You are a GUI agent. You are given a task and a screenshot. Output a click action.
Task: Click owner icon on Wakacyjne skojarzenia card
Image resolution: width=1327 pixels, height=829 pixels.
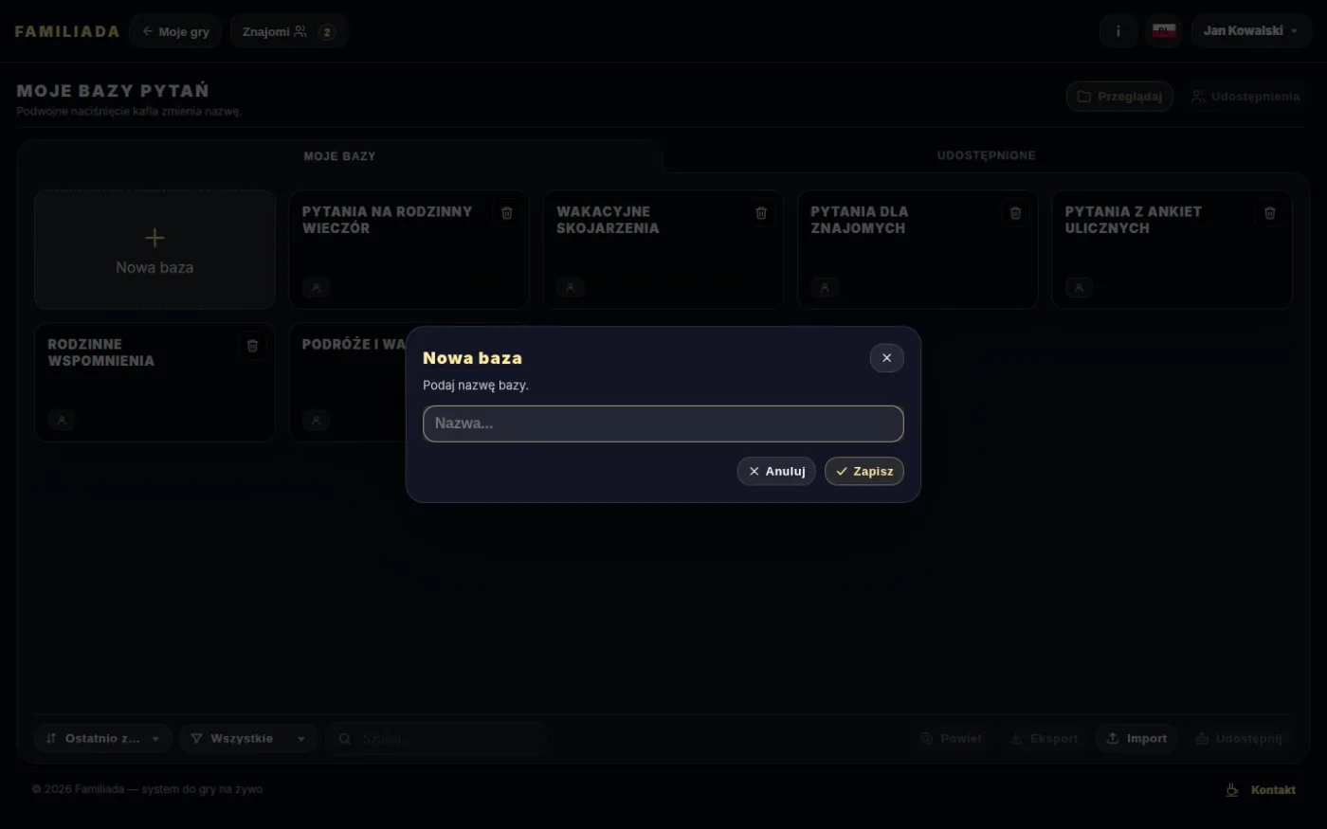[571, 287]
